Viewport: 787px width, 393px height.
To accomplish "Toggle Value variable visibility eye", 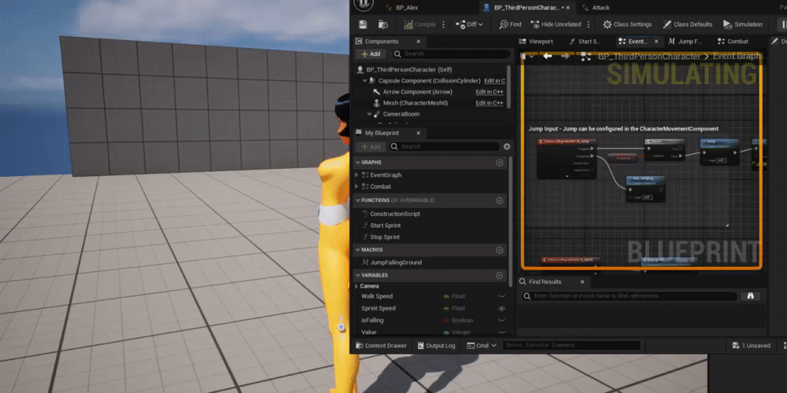I will [501, 332].
